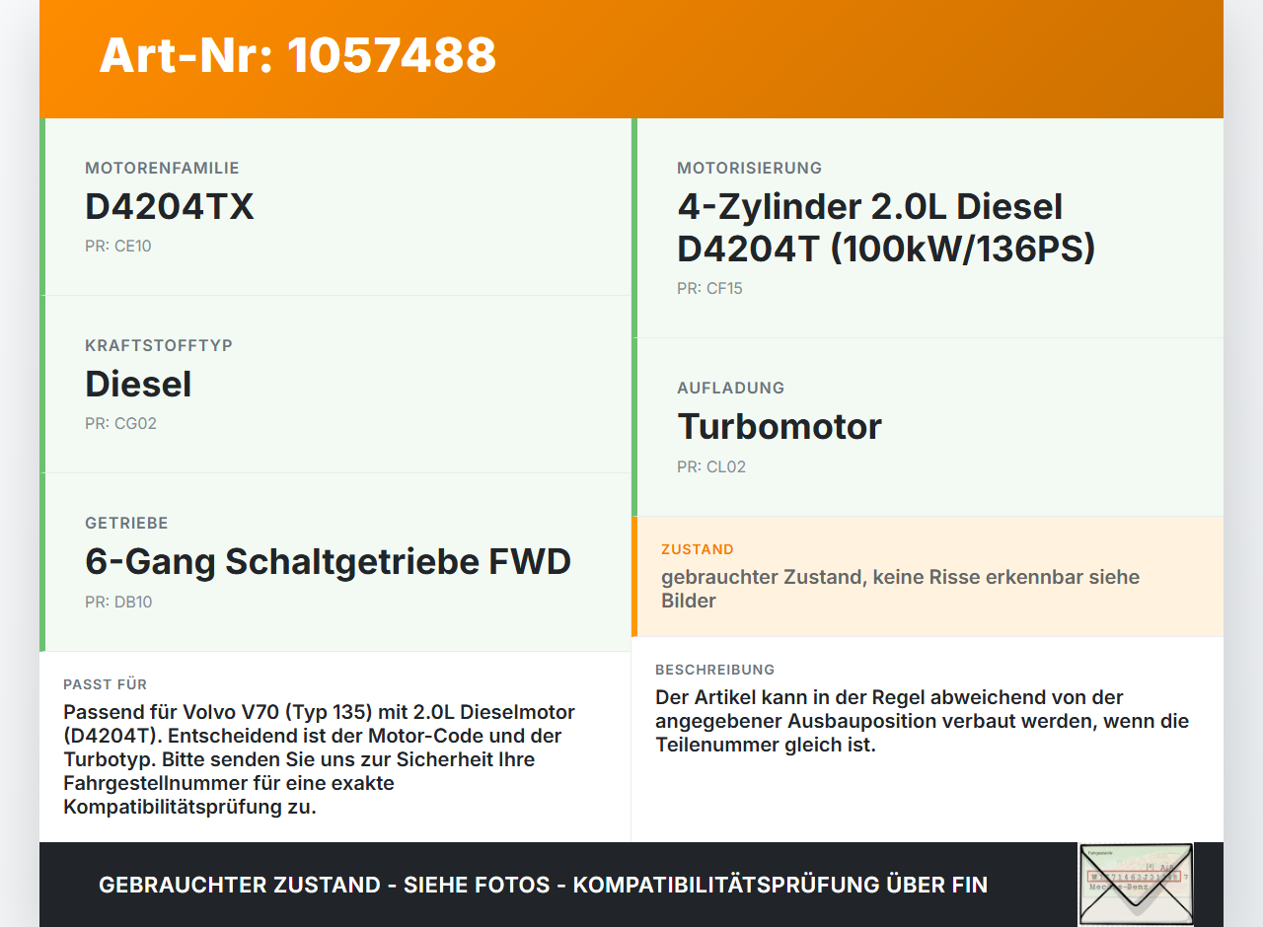This screenshot has width=1263, height=927.
Task: Click the orange 'ZUSTAND' label
Action: [x=698, y=549]
